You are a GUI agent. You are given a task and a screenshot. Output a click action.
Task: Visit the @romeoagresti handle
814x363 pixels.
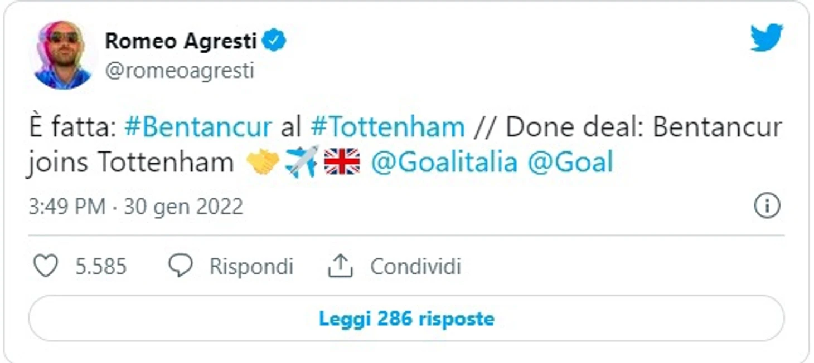pos(180,71)
